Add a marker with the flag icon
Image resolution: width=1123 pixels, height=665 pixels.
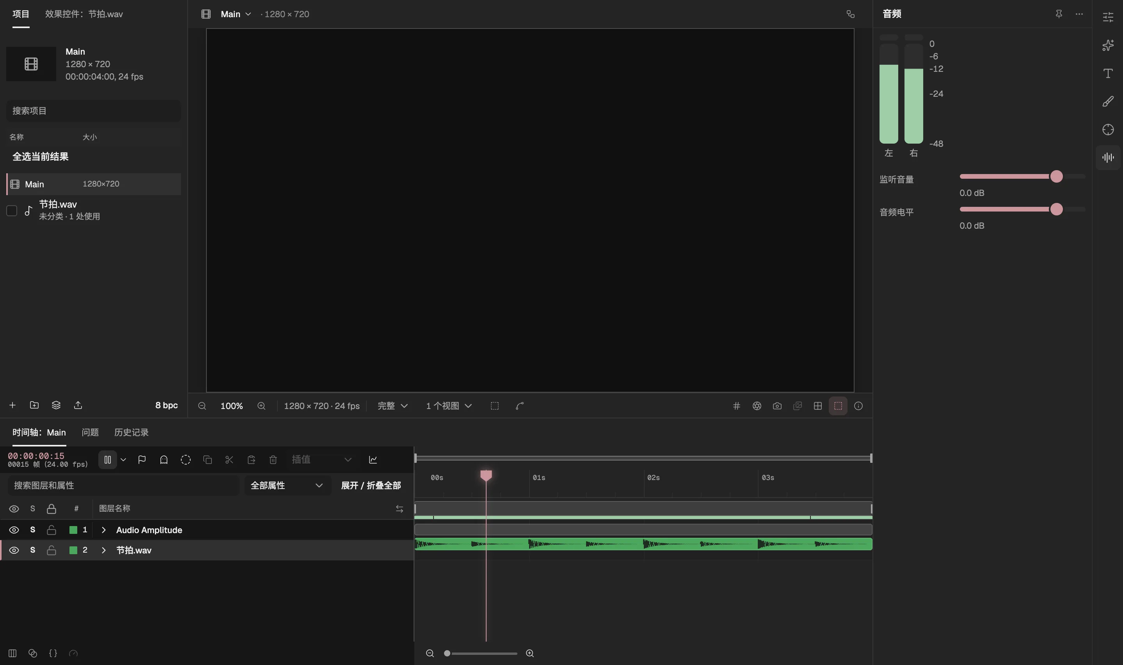pyautogui.click(x=142, y=460)
